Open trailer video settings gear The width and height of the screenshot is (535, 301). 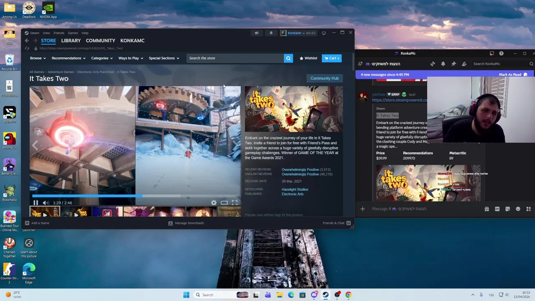(x=214, y=203)
